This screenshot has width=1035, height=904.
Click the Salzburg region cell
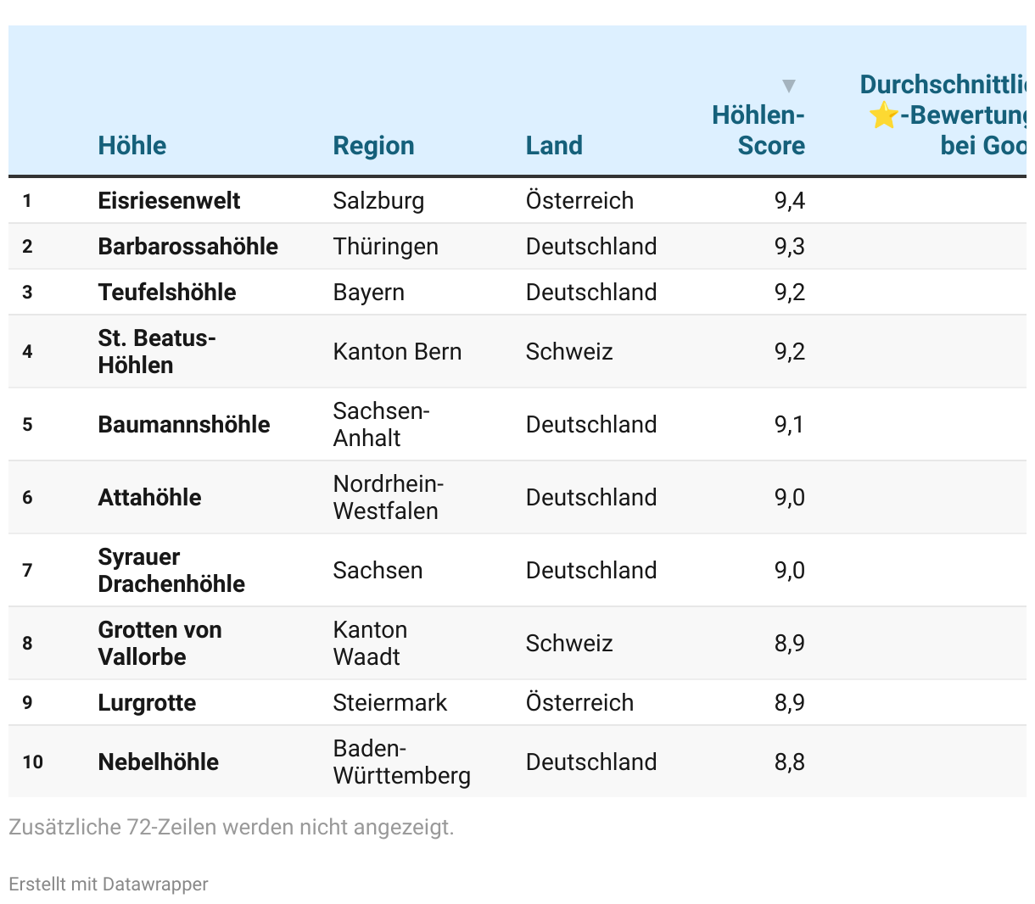click(x=378, y=201)
